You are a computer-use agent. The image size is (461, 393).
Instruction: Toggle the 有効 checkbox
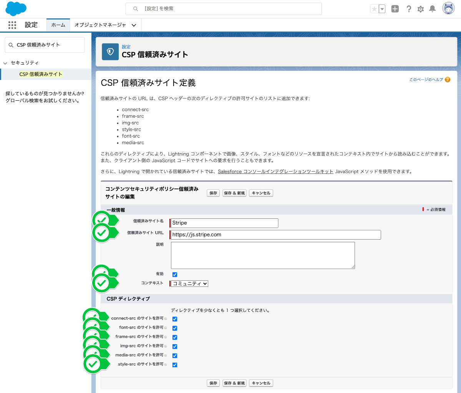(175, 275)
